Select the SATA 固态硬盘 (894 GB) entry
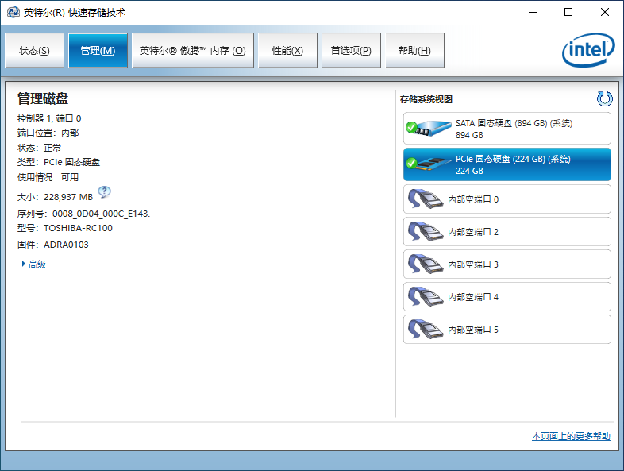Viewport: 624px width, 471px height. tap(507, 128)
